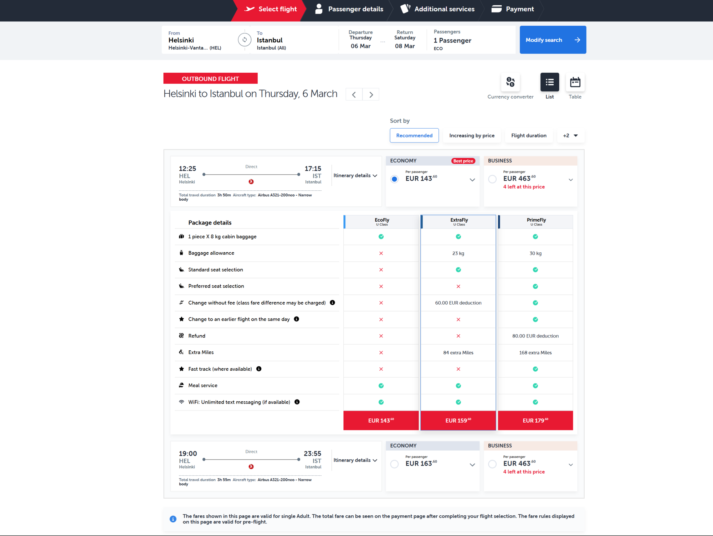The width and height of the screenshot is (713, 536).
Task: Click info icon beside Change without fee
Action: pos(332,303)
